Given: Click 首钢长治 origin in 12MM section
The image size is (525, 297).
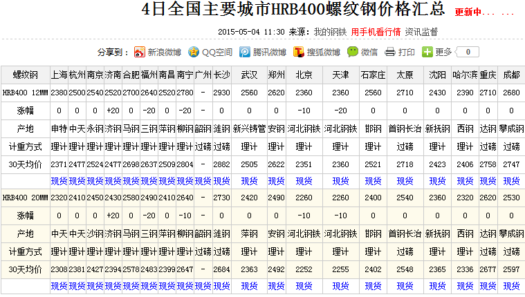Looking at the screenshot, I should coord(405,128).
